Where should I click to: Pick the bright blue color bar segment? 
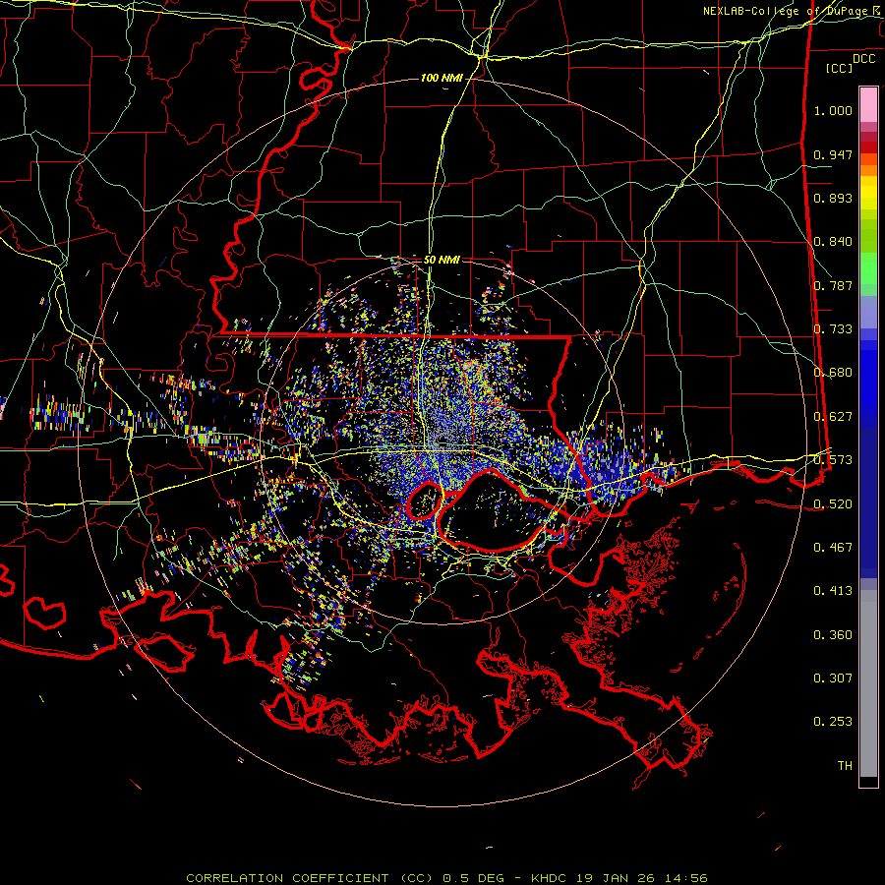point(868,383)
